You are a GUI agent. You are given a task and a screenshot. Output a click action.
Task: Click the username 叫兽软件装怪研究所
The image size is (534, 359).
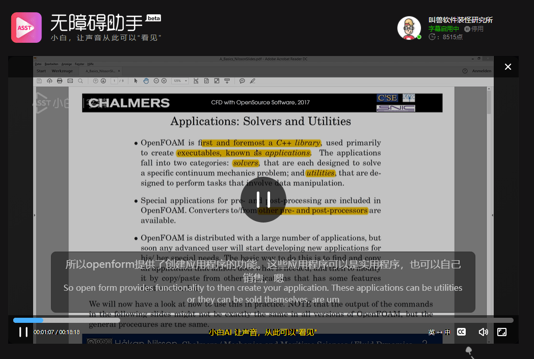click(x=461, y=20)
